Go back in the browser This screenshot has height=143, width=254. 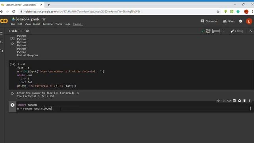pos(2,12)
